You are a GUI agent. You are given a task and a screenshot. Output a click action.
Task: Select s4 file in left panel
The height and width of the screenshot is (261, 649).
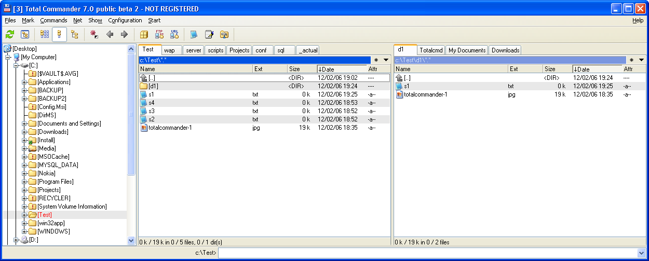(264, 103)
